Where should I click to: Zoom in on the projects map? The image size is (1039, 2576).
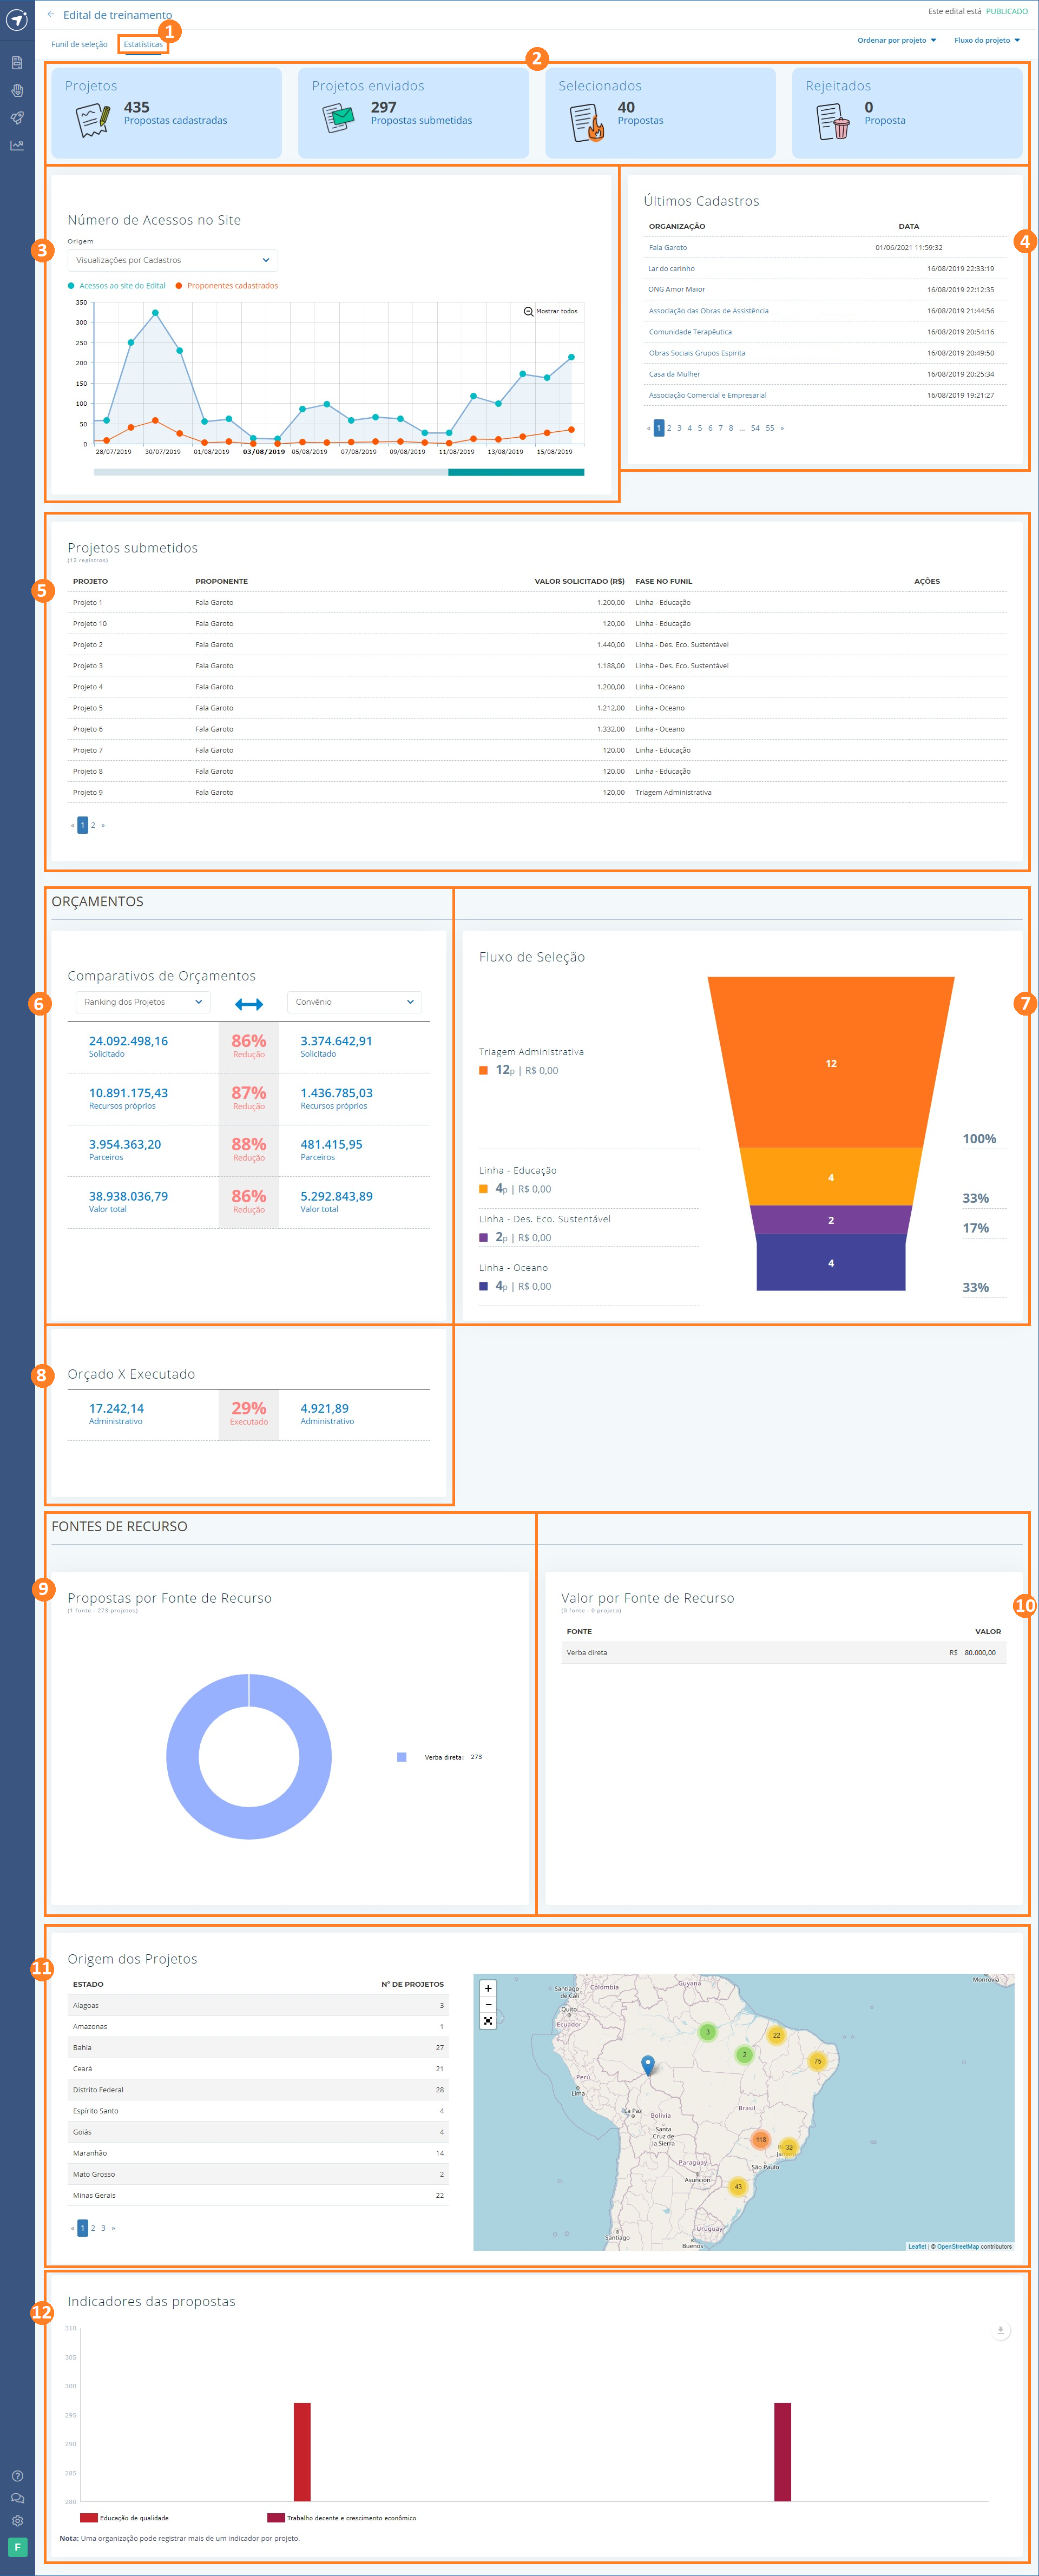point(488,1988)
